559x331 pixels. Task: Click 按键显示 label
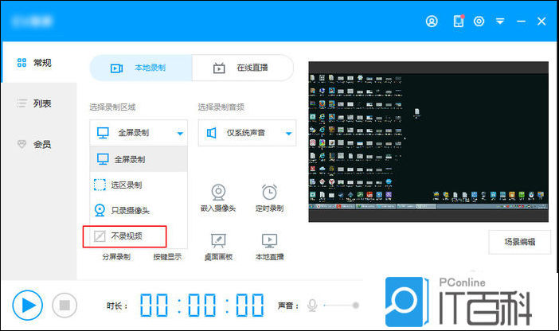coord(167,257)
